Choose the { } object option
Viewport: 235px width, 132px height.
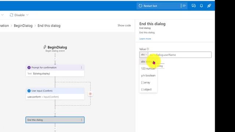click(x=148, y=89)
